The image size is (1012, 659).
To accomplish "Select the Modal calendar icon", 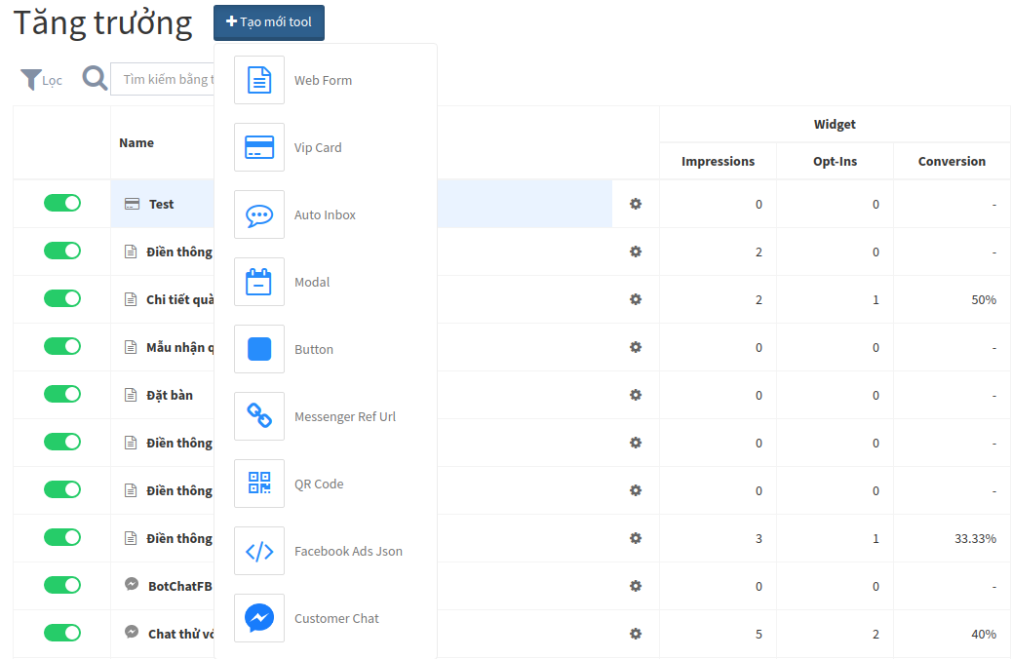I will [258, 282].
